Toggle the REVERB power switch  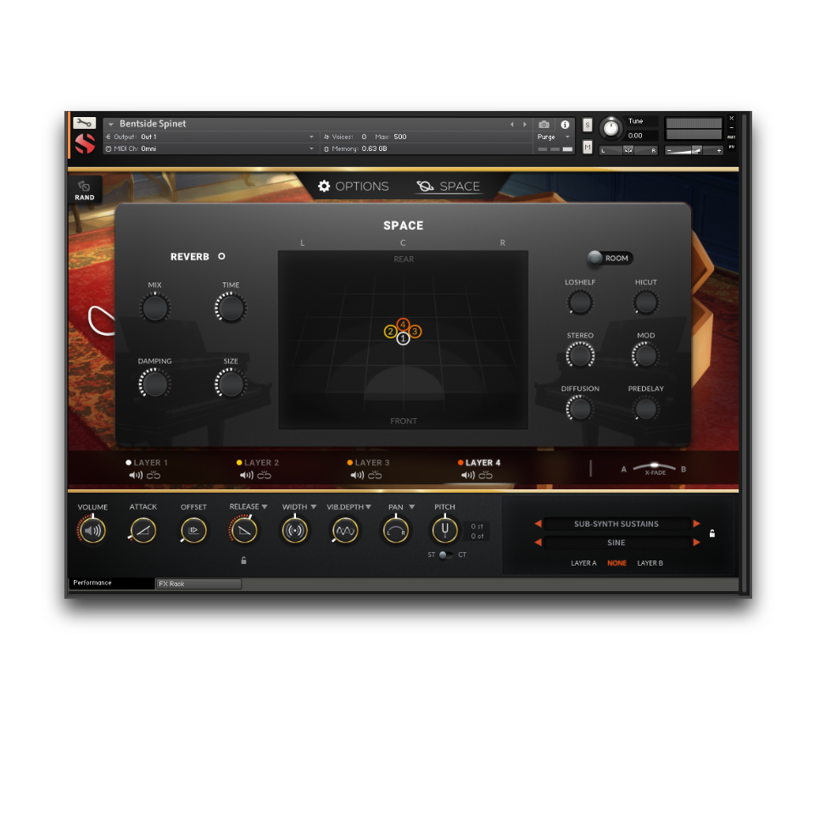click(221, 256)
